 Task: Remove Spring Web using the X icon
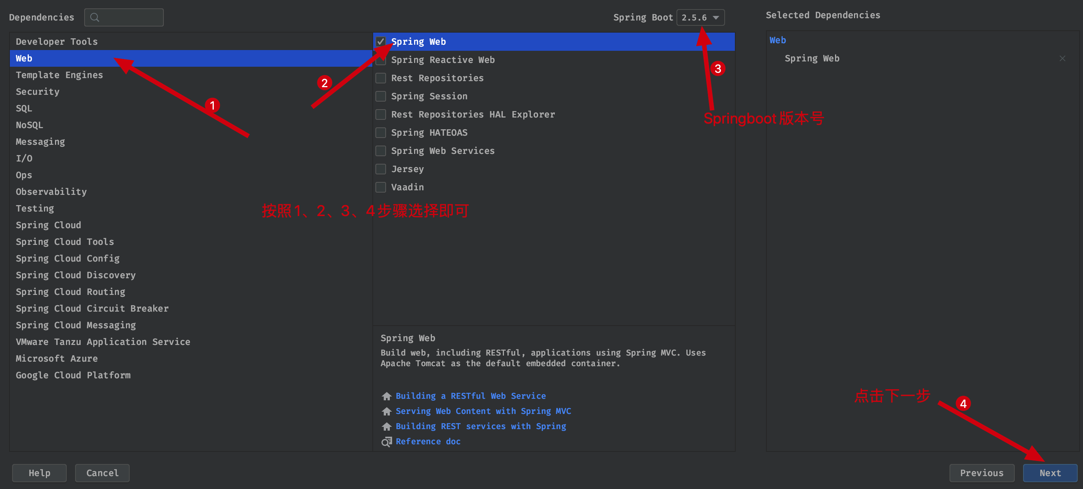coord(1062,58)
